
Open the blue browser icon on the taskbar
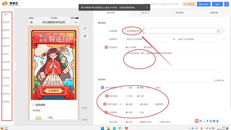tap(114, 128)
